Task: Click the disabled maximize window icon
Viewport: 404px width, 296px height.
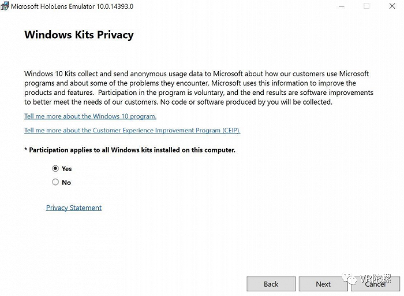Action: click(366, 6)
